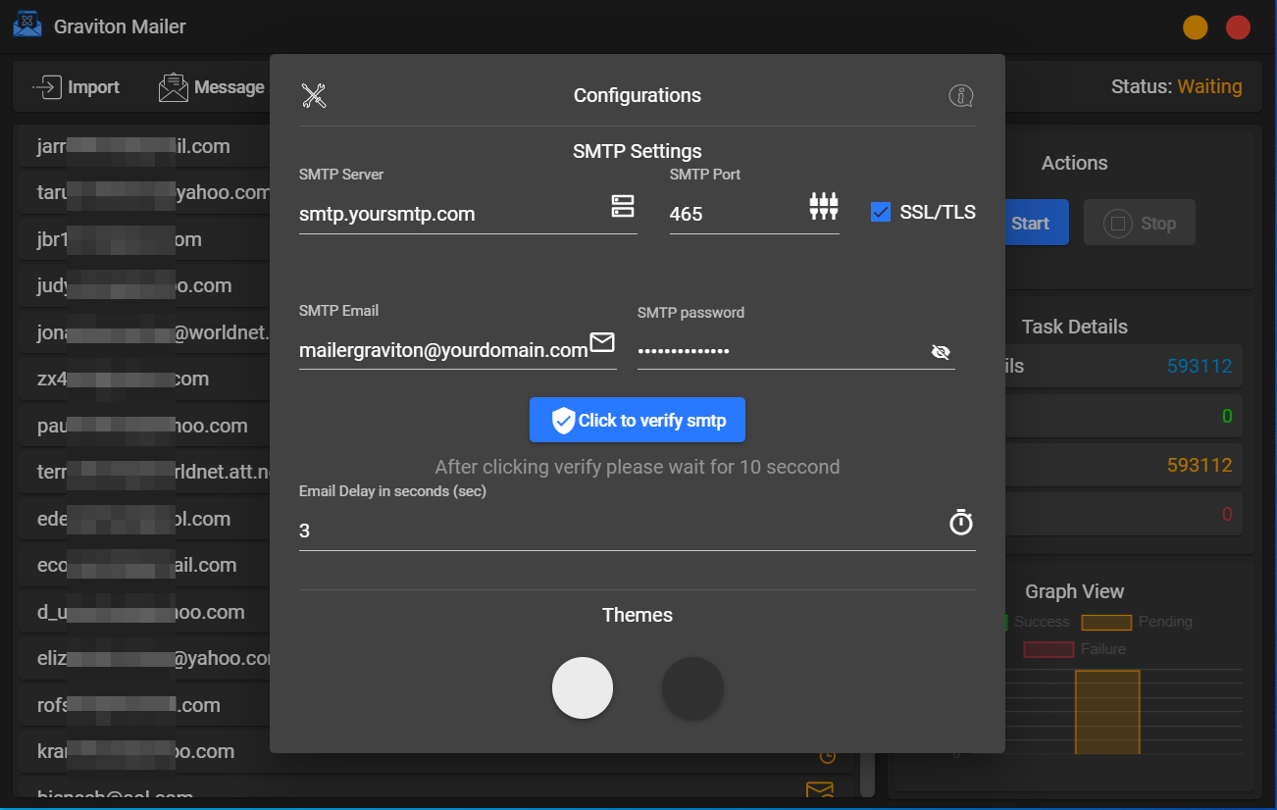Click the SMTP Settings heading
The image size is (1277, 810).
pyautogui.click(x=638, y=151)
